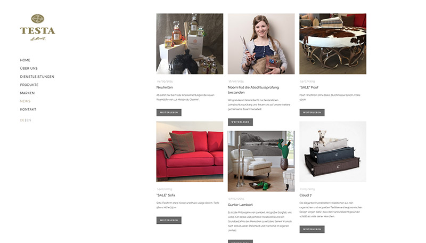
Task: Go to Kontakt page
Action: tap(28, 109)
